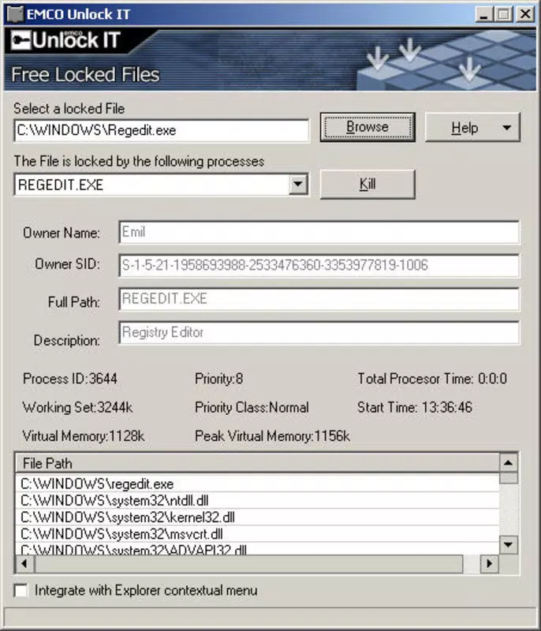Enable Integrate with Explorer contextual menu checkbox
541x631 pixels.
pos(21,590)
